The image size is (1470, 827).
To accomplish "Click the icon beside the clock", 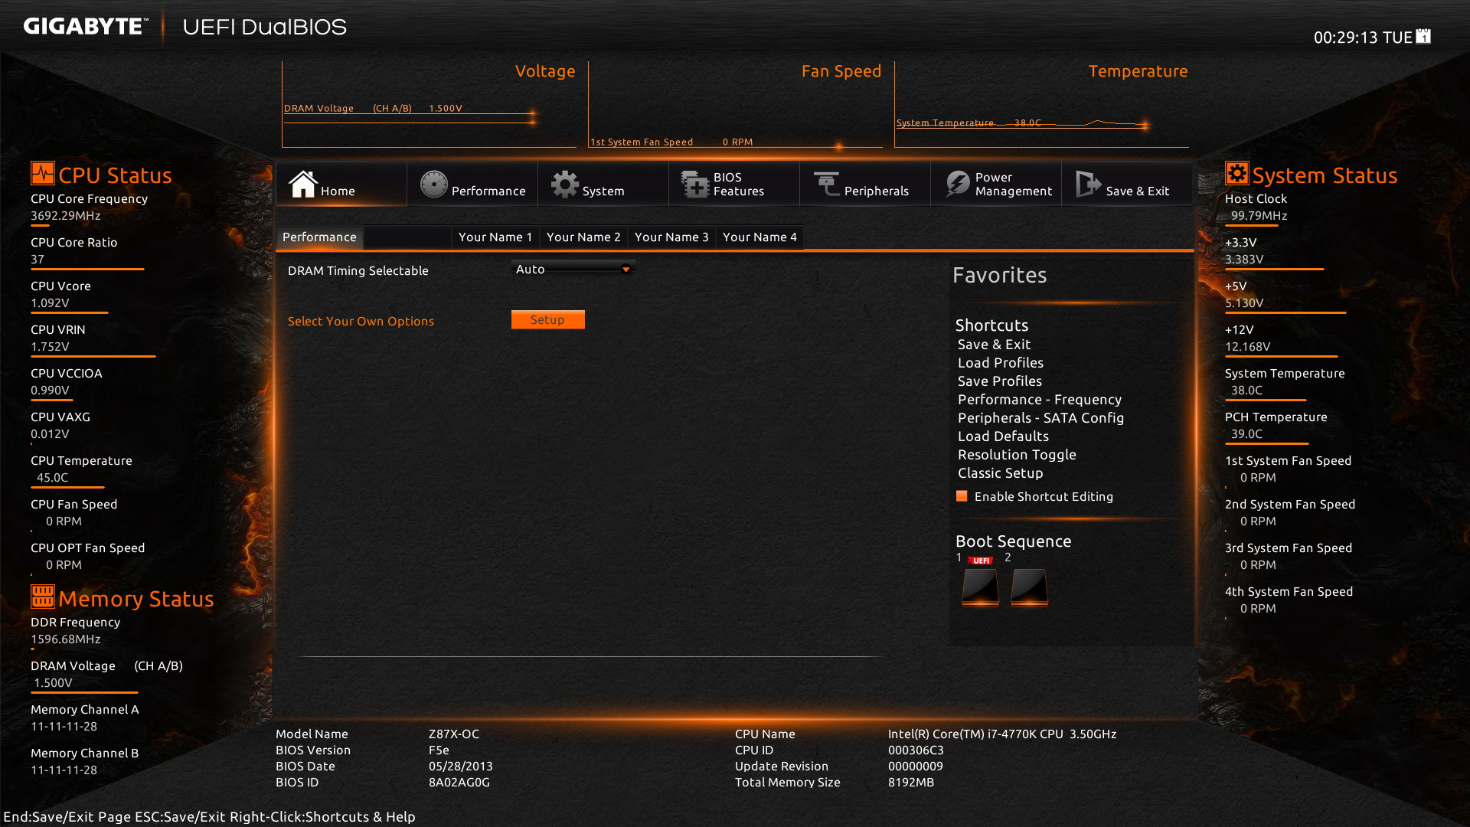I will click(x=1423, y=36).
